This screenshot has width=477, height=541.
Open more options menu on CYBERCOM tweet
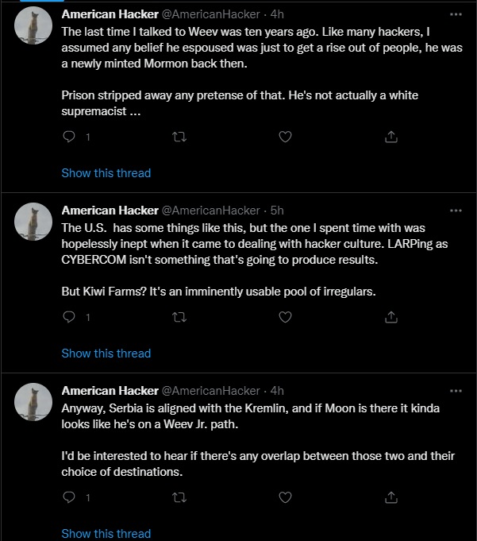[x=455, y=211]
